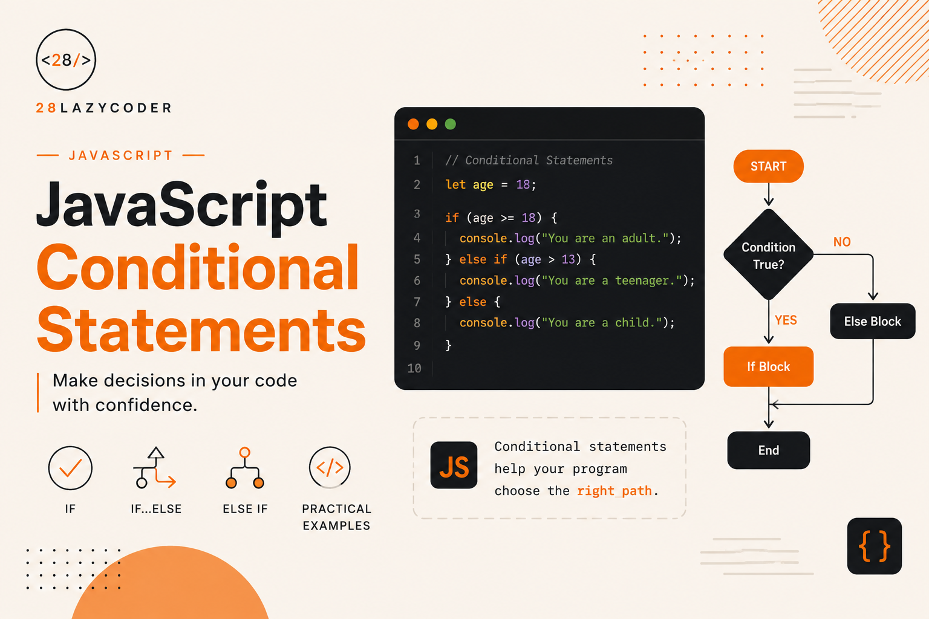Click 'Make decisions in your code' tagline

[x=175, y=381]
